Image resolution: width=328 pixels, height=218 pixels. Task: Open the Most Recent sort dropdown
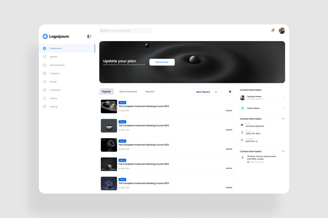(206, 92)
